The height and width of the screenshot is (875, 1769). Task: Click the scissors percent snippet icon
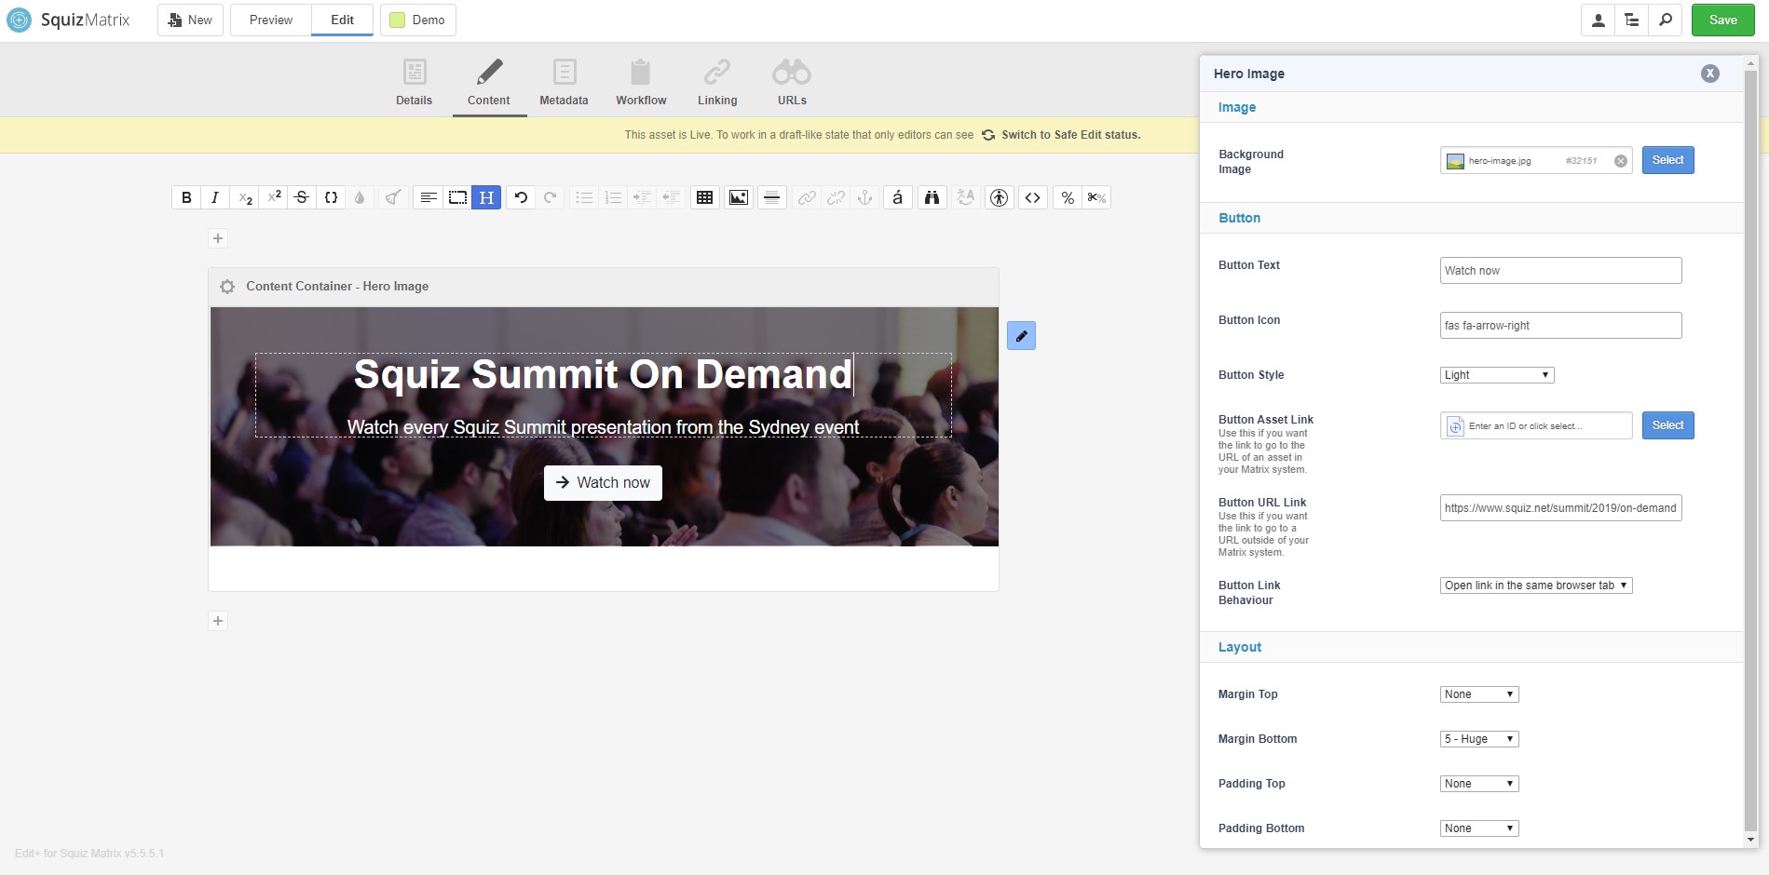coord(1096,197)
